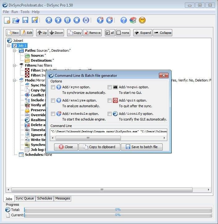Check all jobs button

click(110, 33)
